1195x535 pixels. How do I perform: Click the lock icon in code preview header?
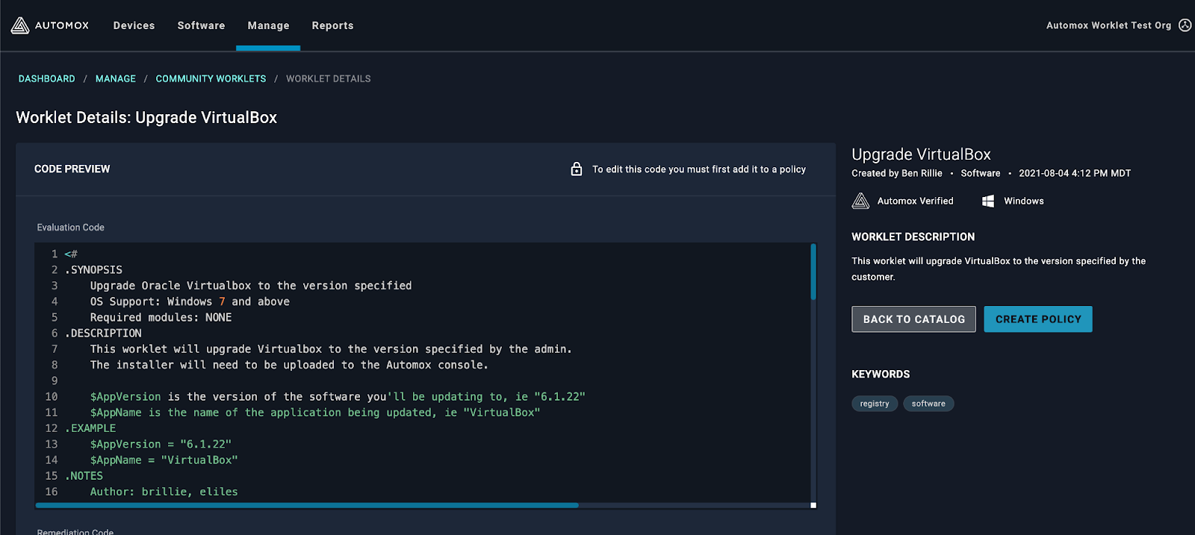point(577,169)
